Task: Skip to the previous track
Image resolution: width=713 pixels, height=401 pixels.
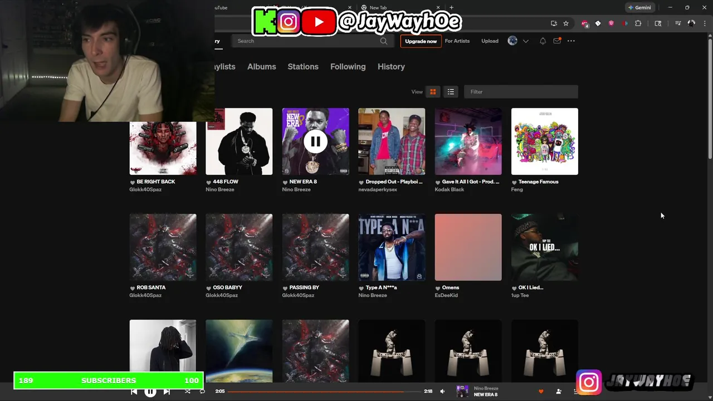Action: point(134,392)
